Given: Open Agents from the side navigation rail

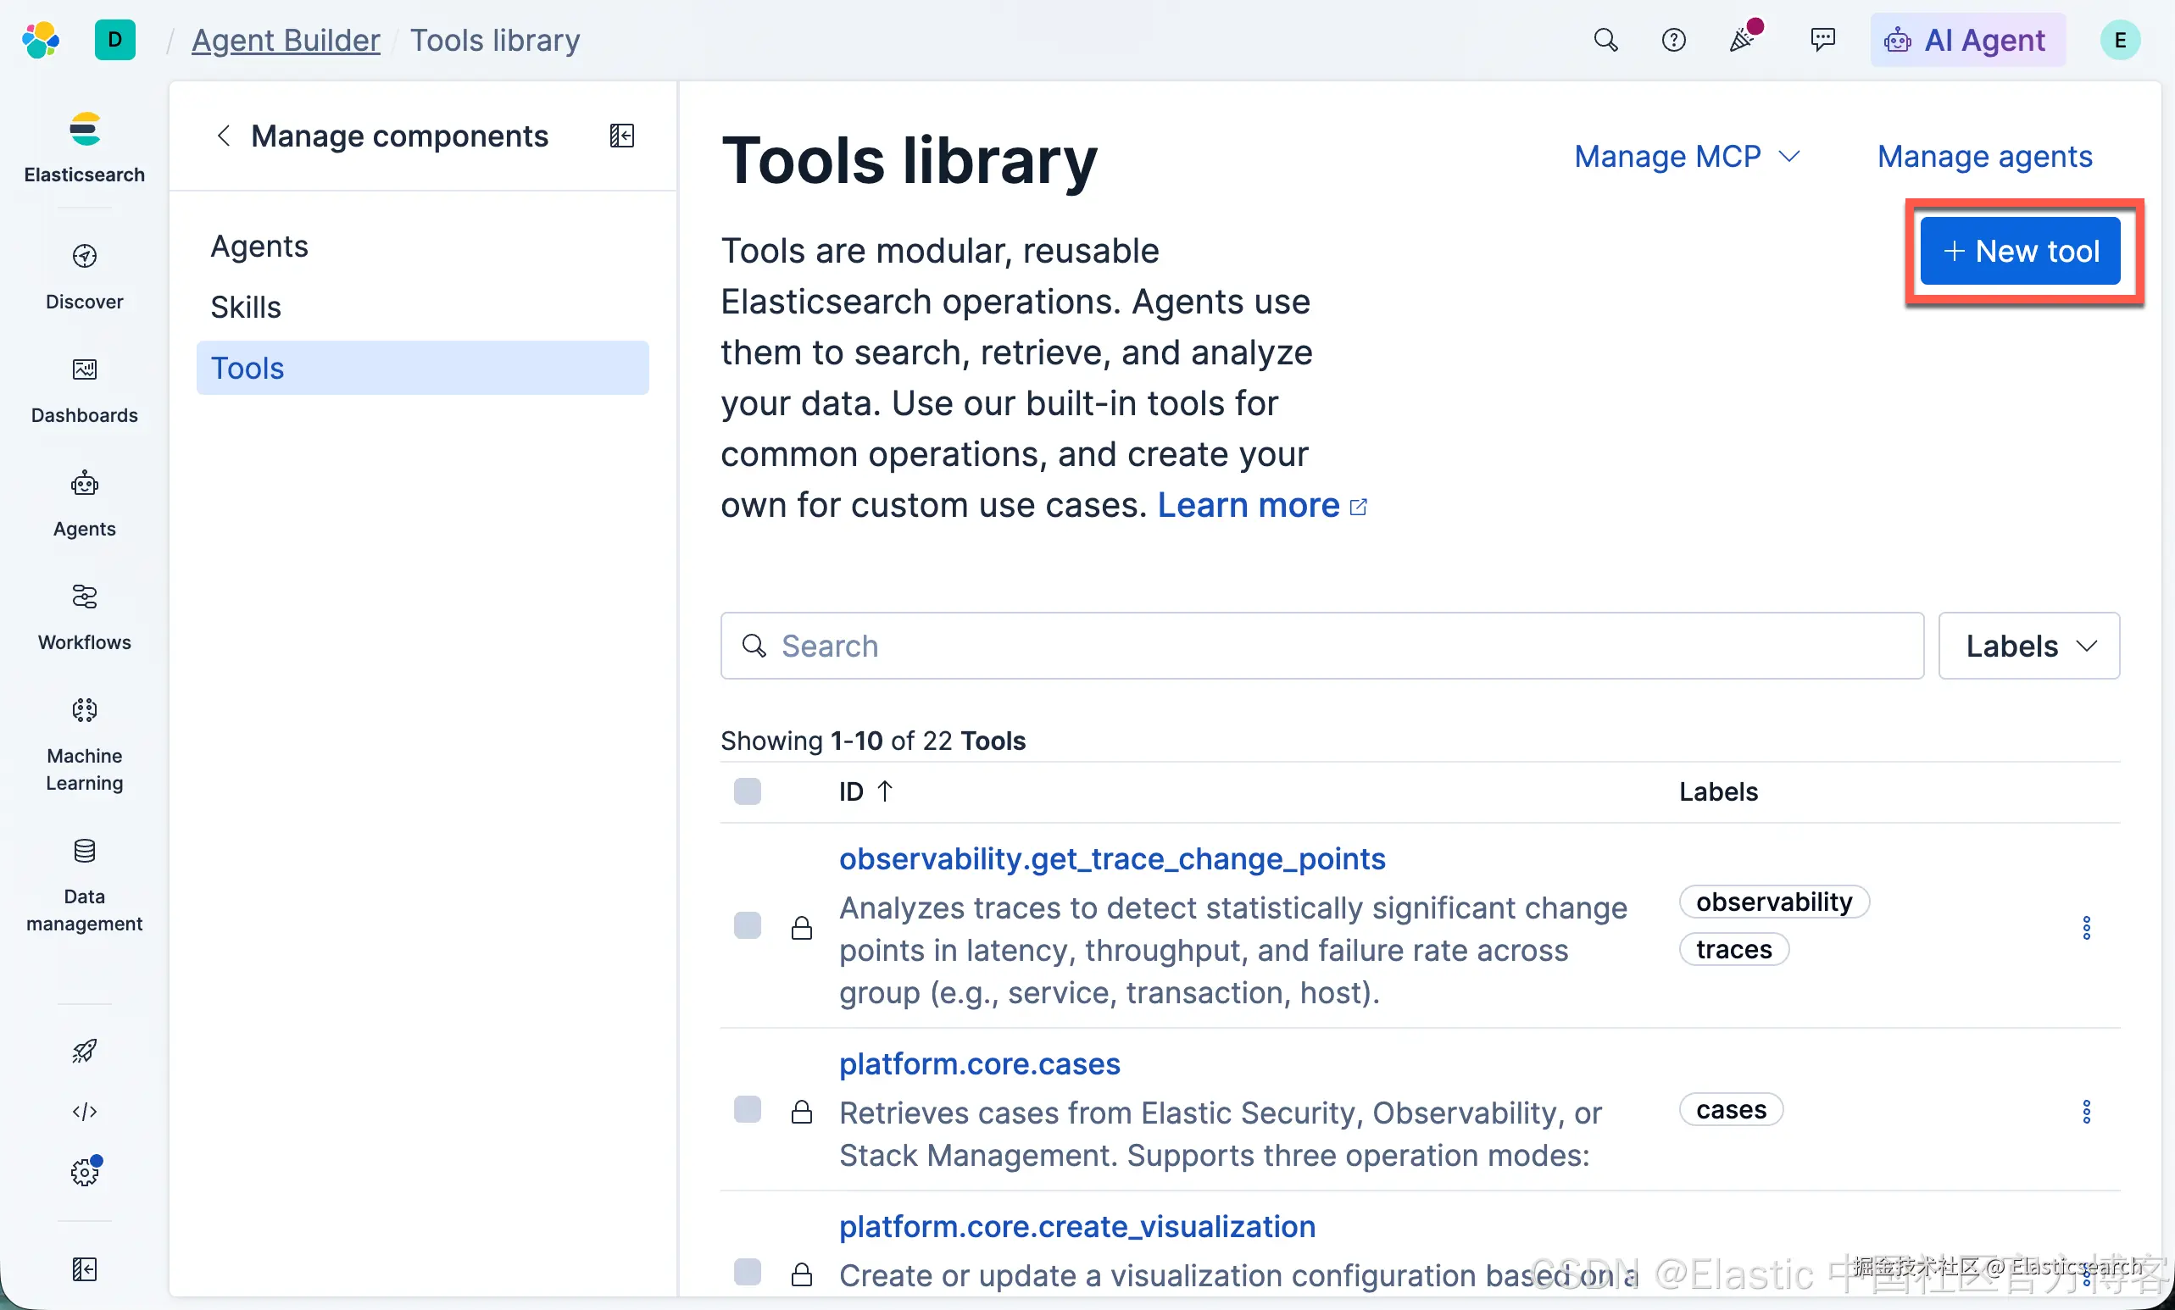Looking at the screenshot, I should (85, 503).
